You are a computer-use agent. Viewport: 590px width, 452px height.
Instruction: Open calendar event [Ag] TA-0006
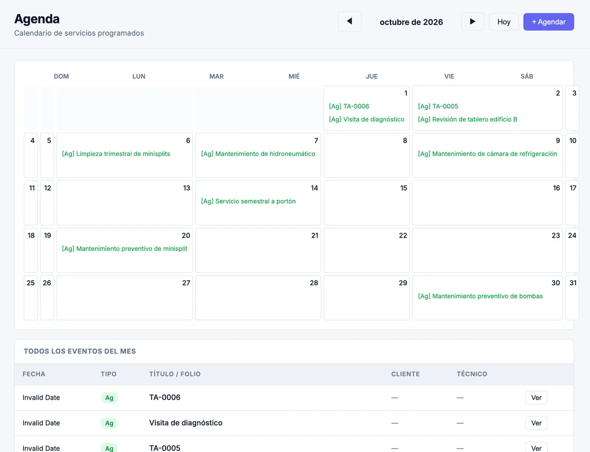click(349, 106)
